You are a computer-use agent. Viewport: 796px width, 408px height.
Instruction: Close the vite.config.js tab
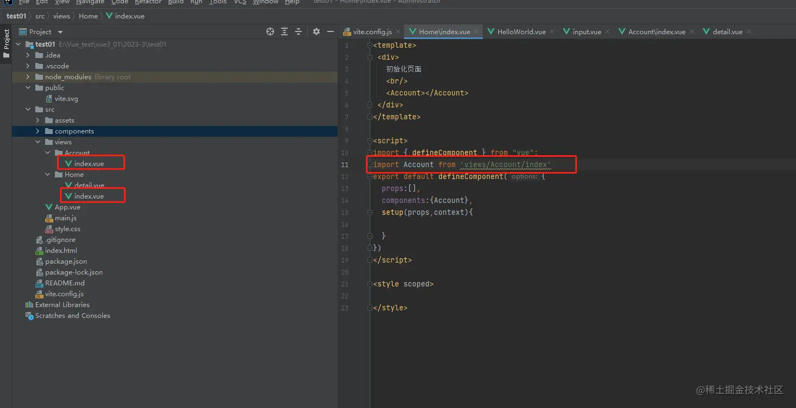pyautogui.click(x=397, y=32)
